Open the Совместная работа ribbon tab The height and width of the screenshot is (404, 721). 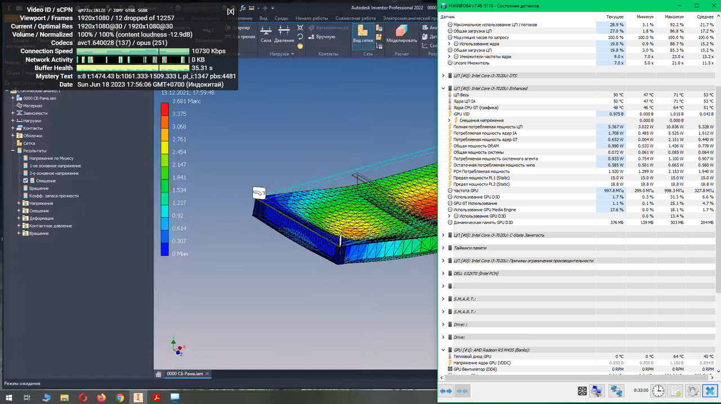tap(355, 18)
